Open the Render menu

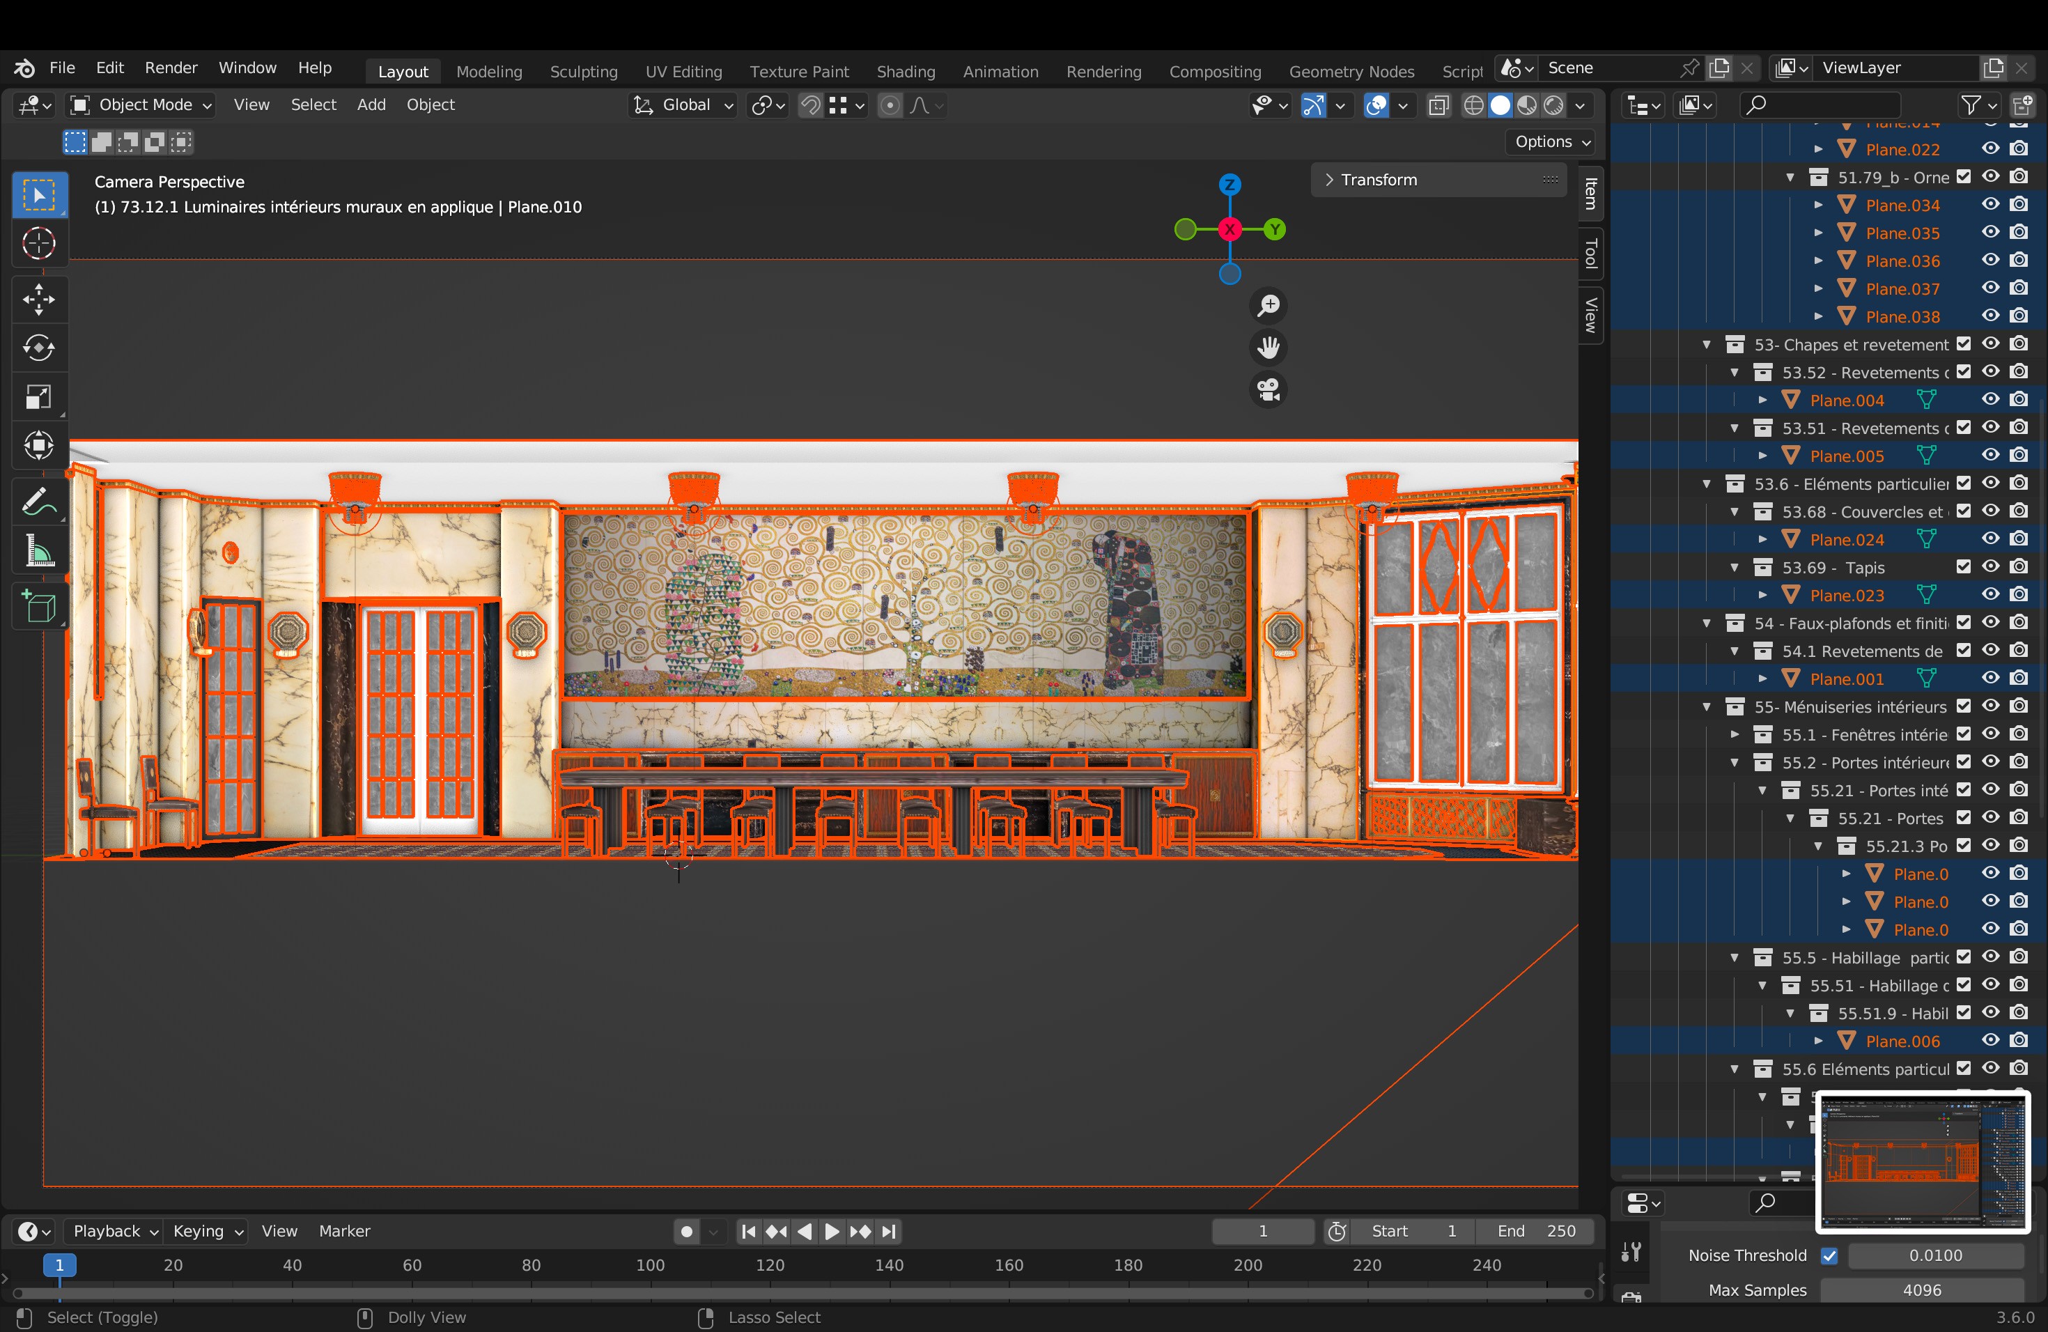[x=171, y=68]
